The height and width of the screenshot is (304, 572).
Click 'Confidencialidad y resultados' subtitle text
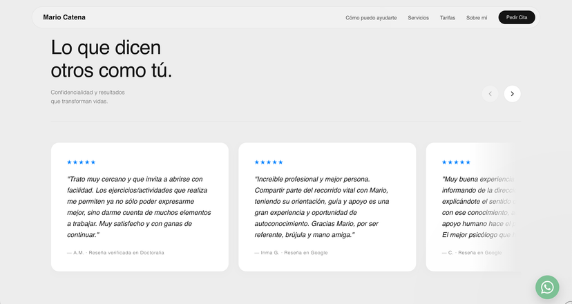pyautogui.click(x=88, y=93)
